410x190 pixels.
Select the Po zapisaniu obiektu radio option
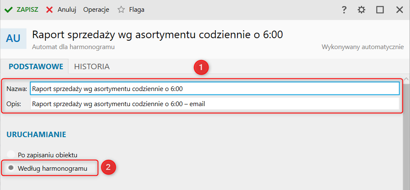11,155
